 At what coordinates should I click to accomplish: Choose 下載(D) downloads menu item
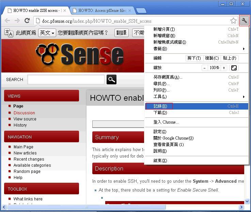pyautogui.click(x=197, y=113)
